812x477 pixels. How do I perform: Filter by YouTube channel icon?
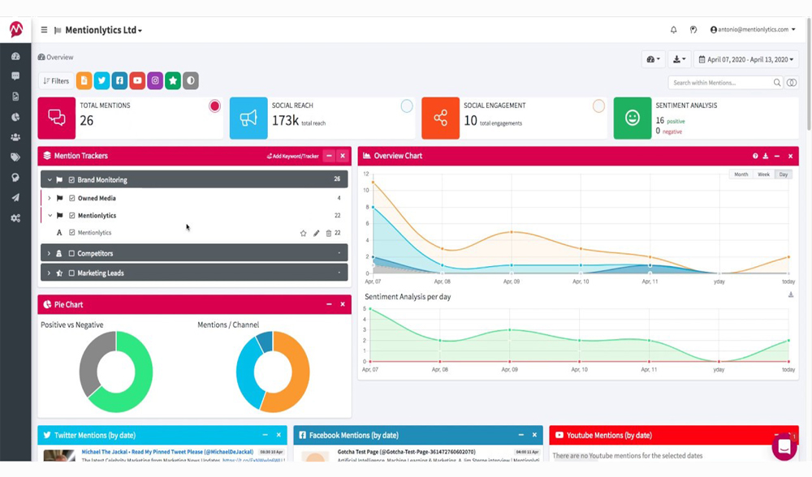pyautogui.click(x=137, y=80)
